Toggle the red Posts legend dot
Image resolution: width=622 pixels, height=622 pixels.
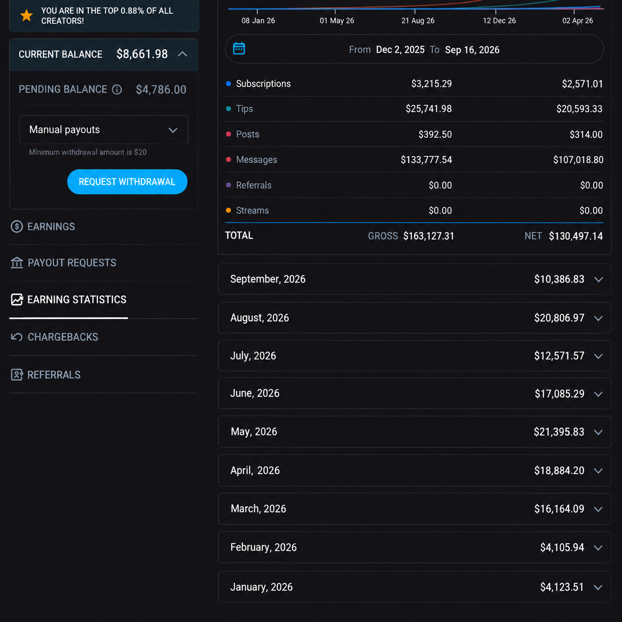pos(228,134)
